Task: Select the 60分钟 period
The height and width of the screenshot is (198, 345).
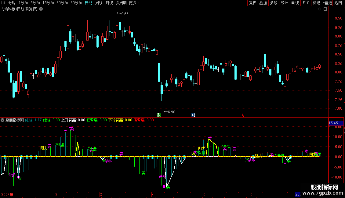Action: coord(76,3)
